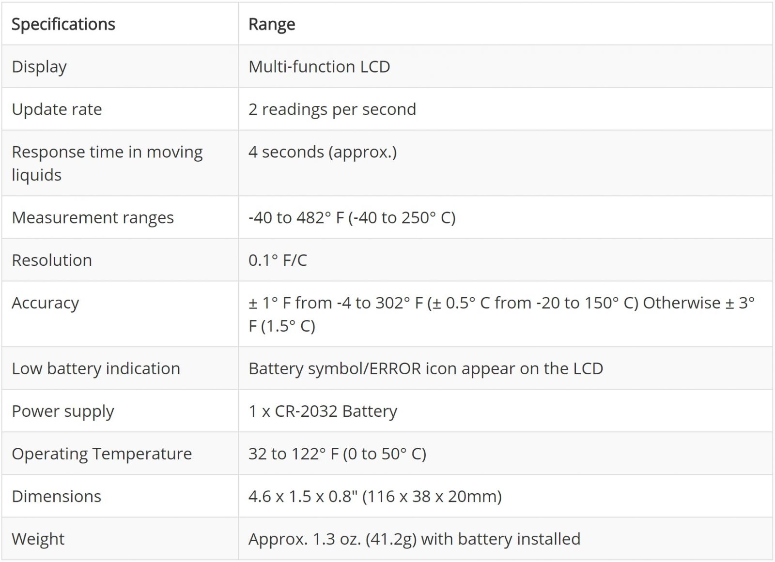
Task: Click the Multi-function LCD value
Action: 319,67
